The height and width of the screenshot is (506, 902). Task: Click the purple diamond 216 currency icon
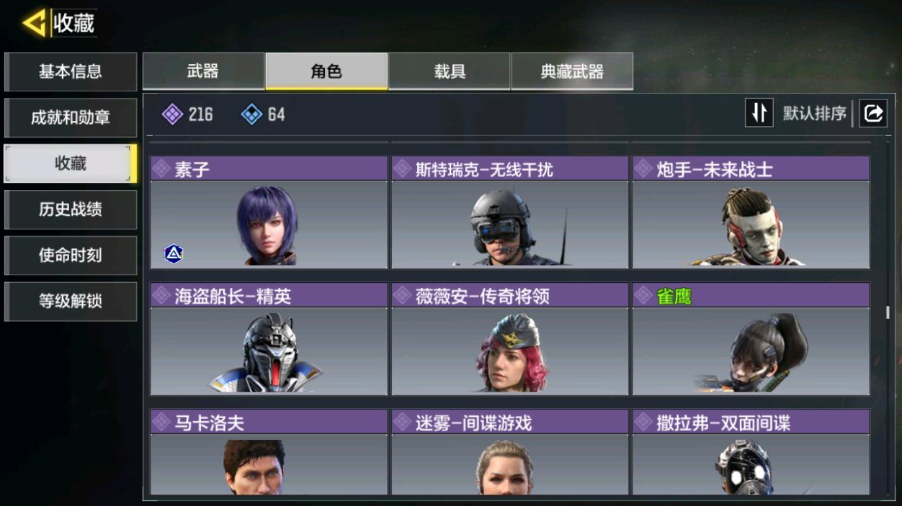click(172, 114)
